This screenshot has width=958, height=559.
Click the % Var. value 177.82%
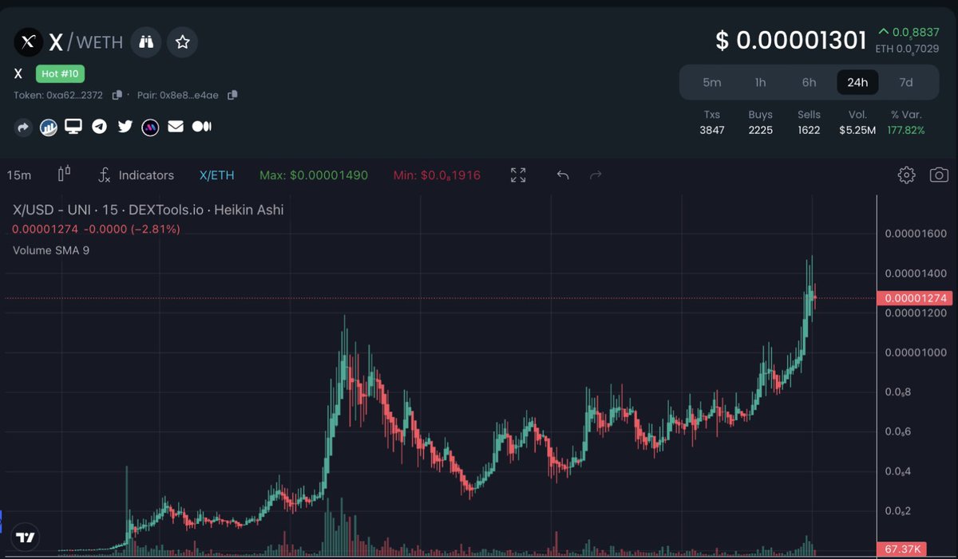click(906, 130)
